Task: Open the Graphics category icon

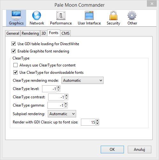Action: (x=16, y=18)
